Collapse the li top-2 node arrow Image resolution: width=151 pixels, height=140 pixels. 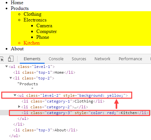[x=11, y=78]
